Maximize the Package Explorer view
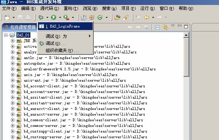 tap(186, 27)
